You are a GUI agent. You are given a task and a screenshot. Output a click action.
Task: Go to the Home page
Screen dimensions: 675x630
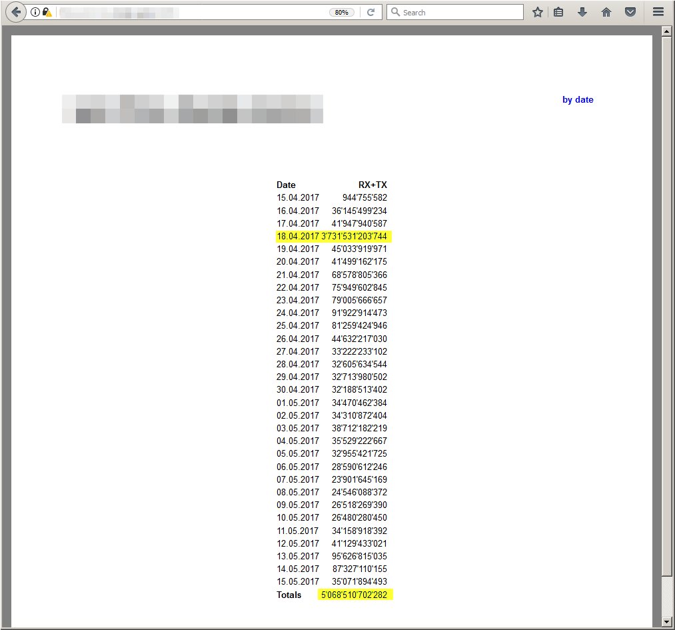(x=606, y=12)
